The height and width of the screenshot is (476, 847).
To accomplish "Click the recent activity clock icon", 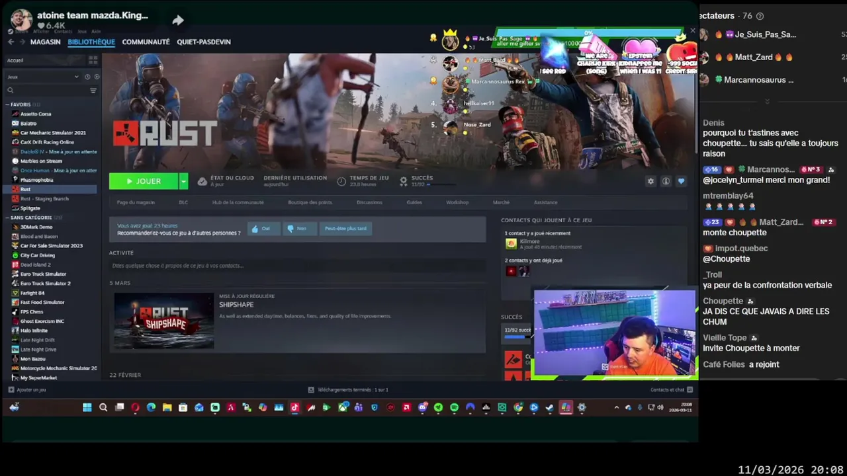I will pos(87,77).
